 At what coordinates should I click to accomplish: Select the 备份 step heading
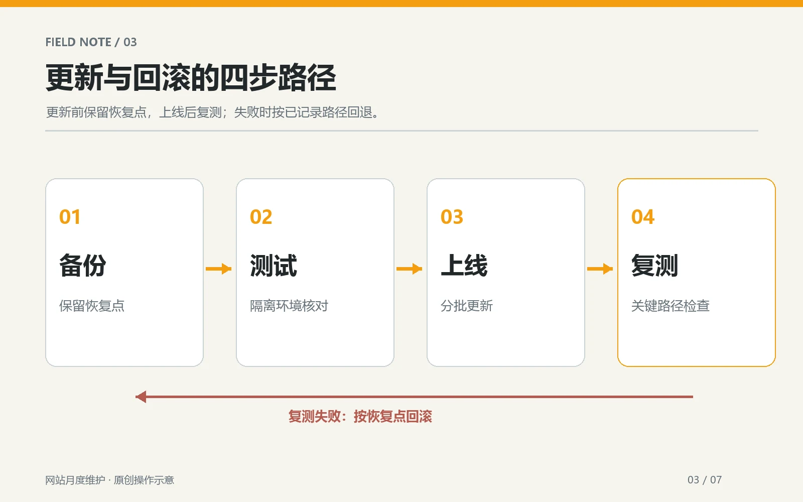pos(83,266)
